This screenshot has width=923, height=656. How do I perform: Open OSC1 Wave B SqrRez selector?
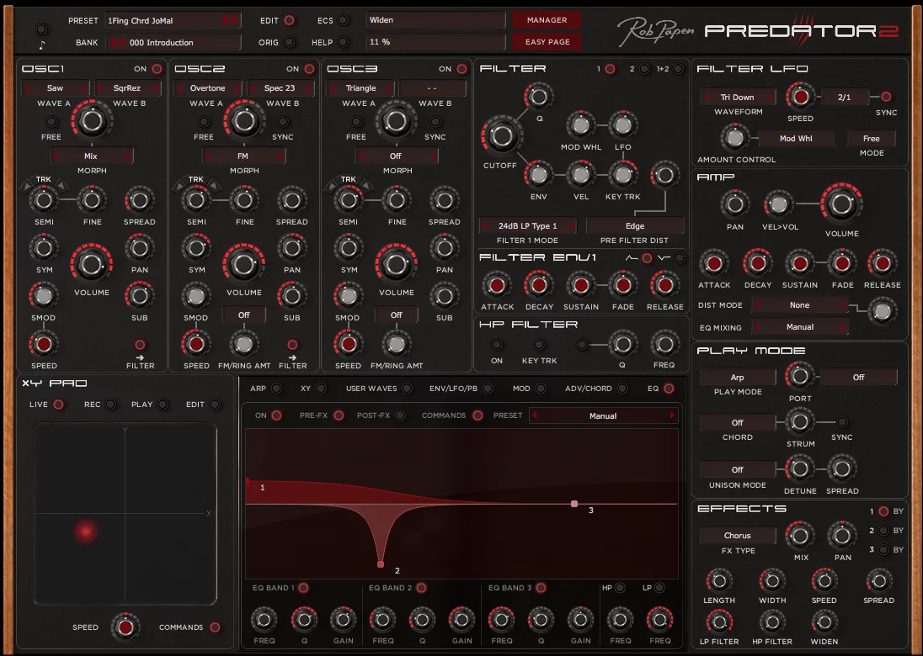(x=127, y=88)
